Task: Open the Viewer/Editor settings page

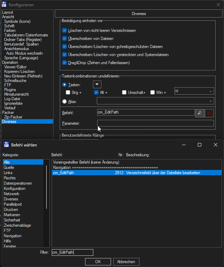Action: click(x=15, y=67)
